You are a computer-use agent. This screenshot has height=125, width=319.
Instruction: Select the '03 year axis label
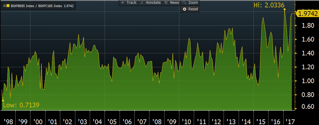pos(82,121)
